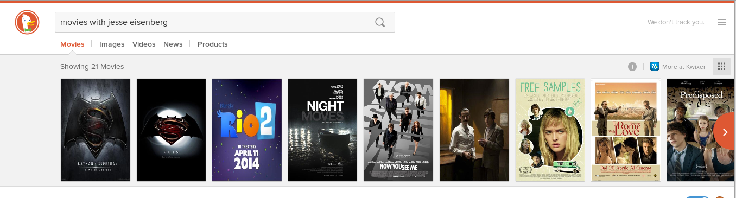
Task: Click the info icon beside More at Kwixer
Action: coord(632,67)
